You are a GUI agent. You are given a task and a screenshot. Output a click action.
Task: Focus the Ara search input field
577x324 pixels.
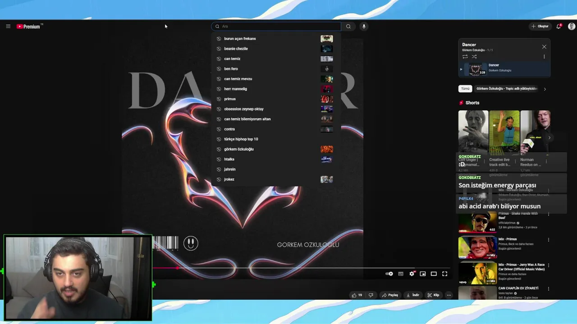coord(276,27)
